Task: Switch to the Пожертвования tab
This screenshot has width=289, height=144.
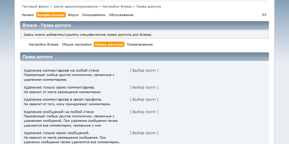Action: point(139,44)
